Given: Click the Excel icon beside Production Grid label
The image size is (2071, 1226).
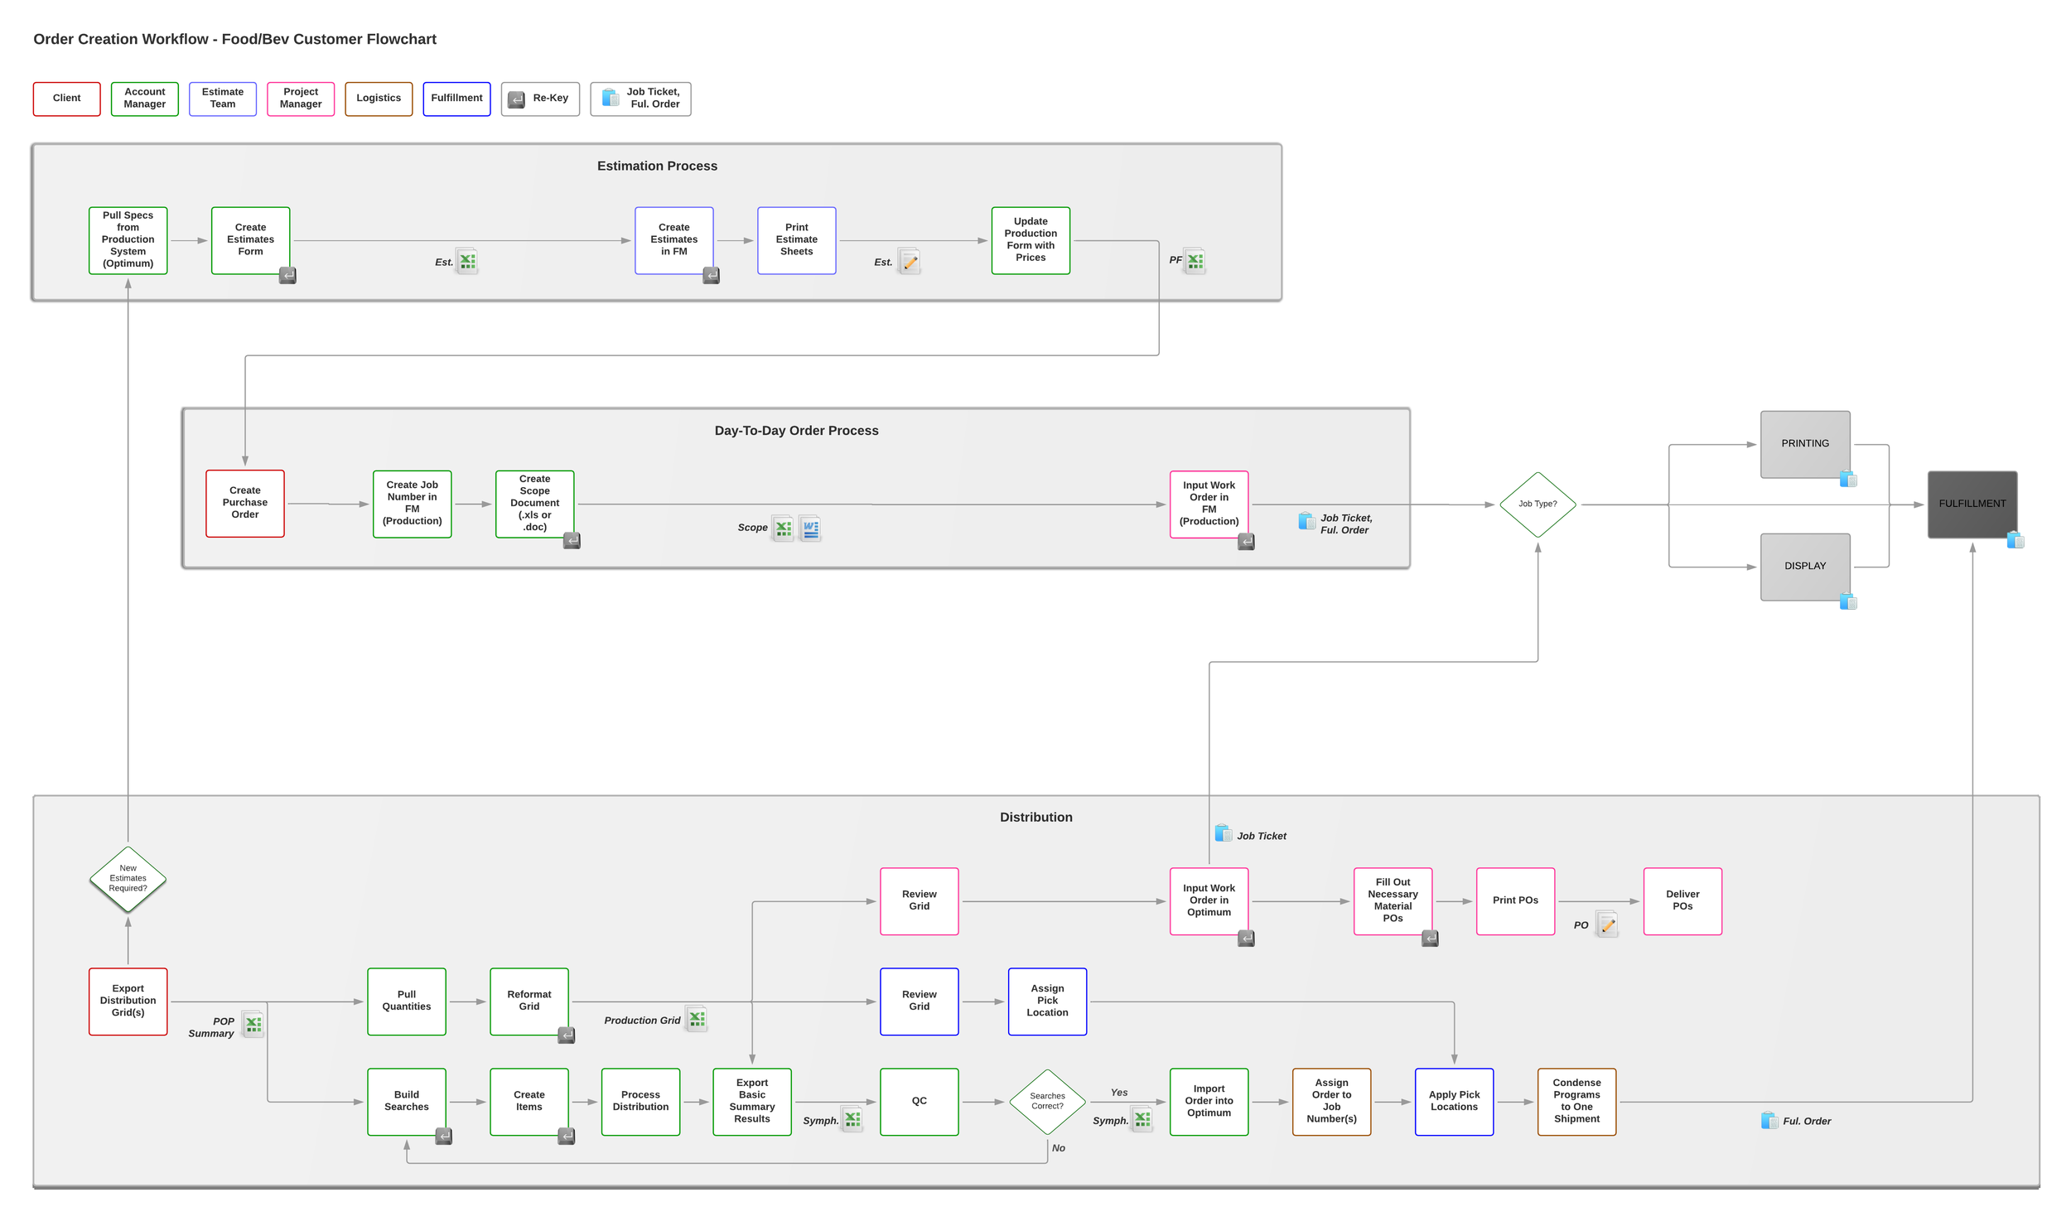Looking at the screenshot, I should tap(697, 1018).
